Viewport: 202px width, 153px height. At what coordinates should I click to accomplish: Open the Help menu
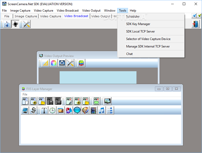point(133,11)
